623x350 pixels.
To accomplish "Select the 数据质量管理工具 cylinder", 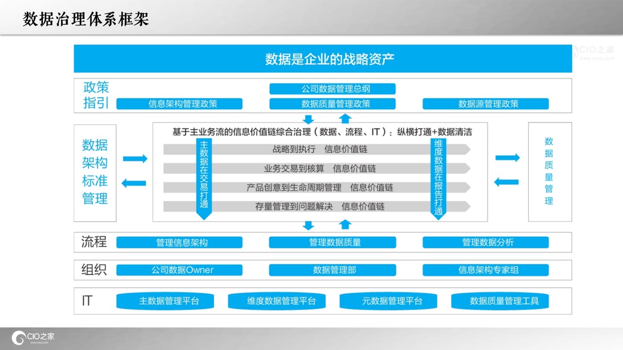I will (x=500, y=301).
